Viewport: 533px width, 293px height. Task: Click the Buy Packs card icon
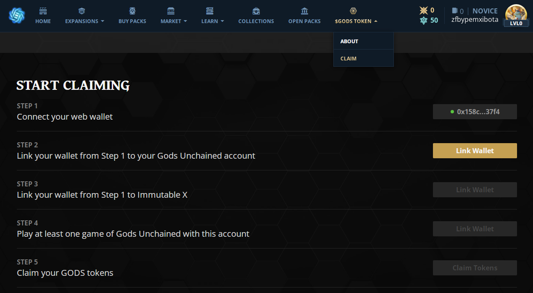pos(132,10)
